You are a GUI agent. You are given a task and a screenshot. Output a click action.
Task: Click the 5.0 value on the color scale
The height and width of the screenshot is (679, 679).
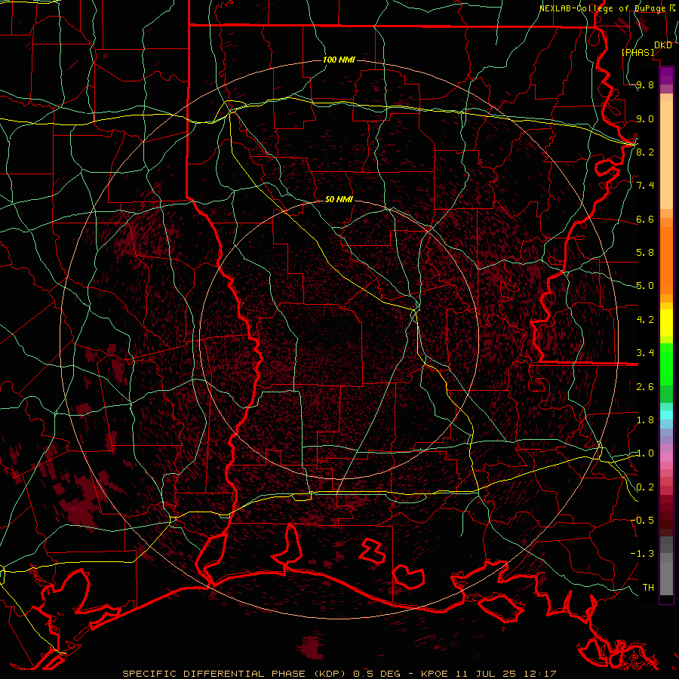[645, 286]
